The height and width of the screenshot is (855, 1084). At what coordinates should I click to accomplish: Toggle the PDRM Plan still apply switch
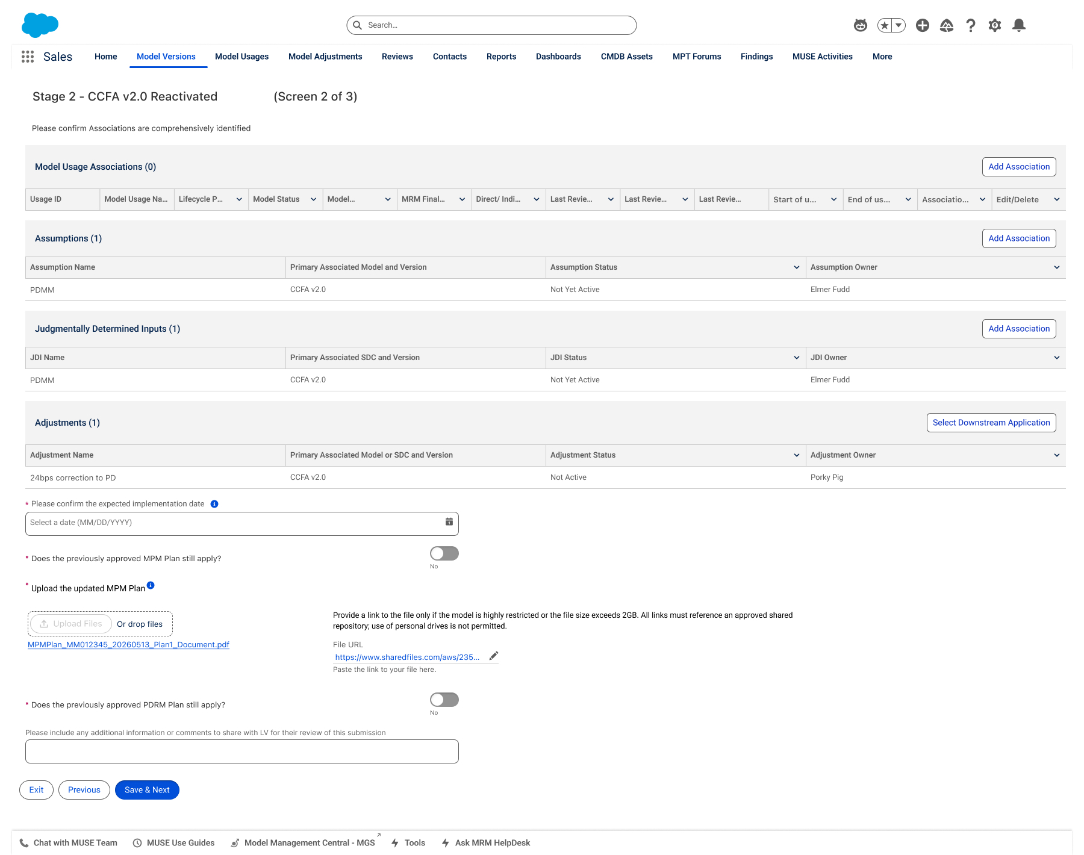point(444,700)
